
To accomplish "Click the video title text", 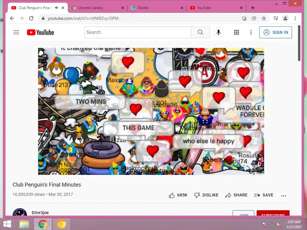I will point(47,185).
